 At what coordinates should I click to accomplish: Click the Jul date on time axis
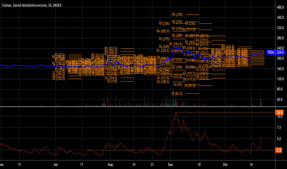(x=55, y=165)
